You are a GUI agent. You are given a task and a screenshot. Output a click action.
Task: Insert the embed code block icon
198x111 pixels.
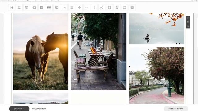tap(132, 7)
